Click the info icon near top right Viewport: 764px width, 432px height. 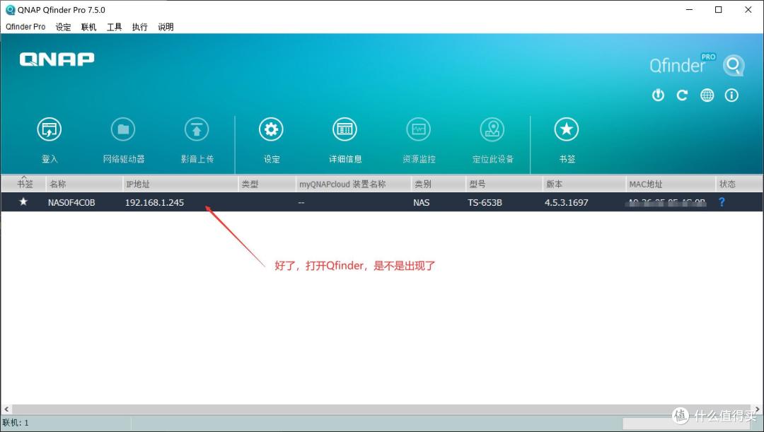pyautogui.click(x=731, y=95)
